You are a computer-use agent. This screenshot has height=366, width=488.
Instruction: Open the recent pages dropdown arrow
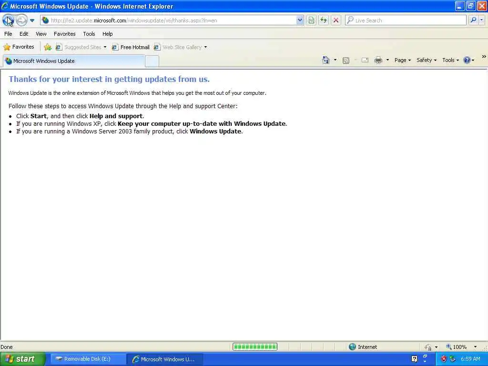pyautogui.click(x=32, y=20)
